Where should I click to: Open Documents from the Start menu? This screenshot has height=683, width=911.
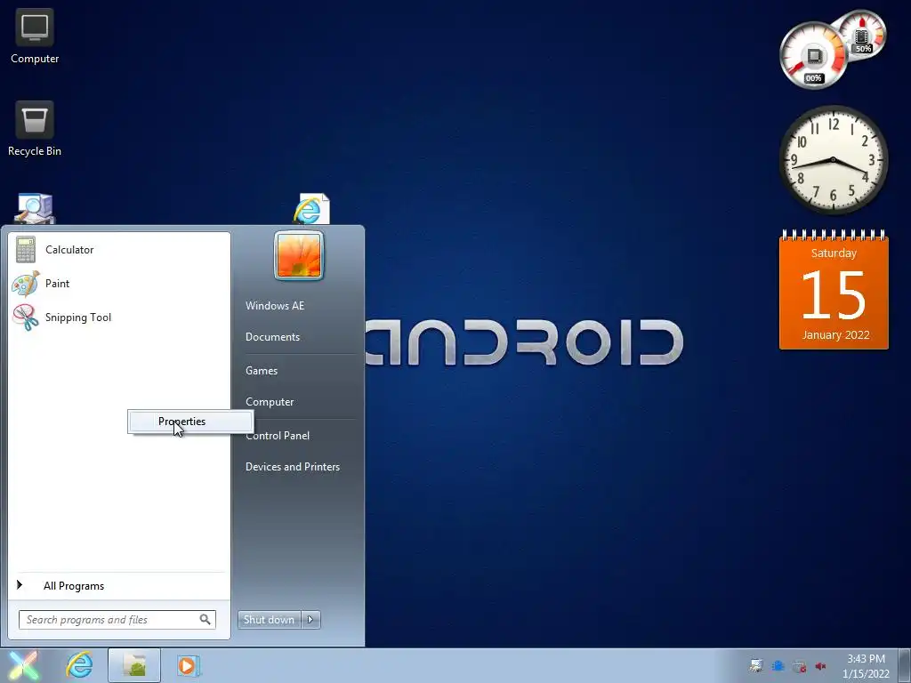click(x=272, y=337)
